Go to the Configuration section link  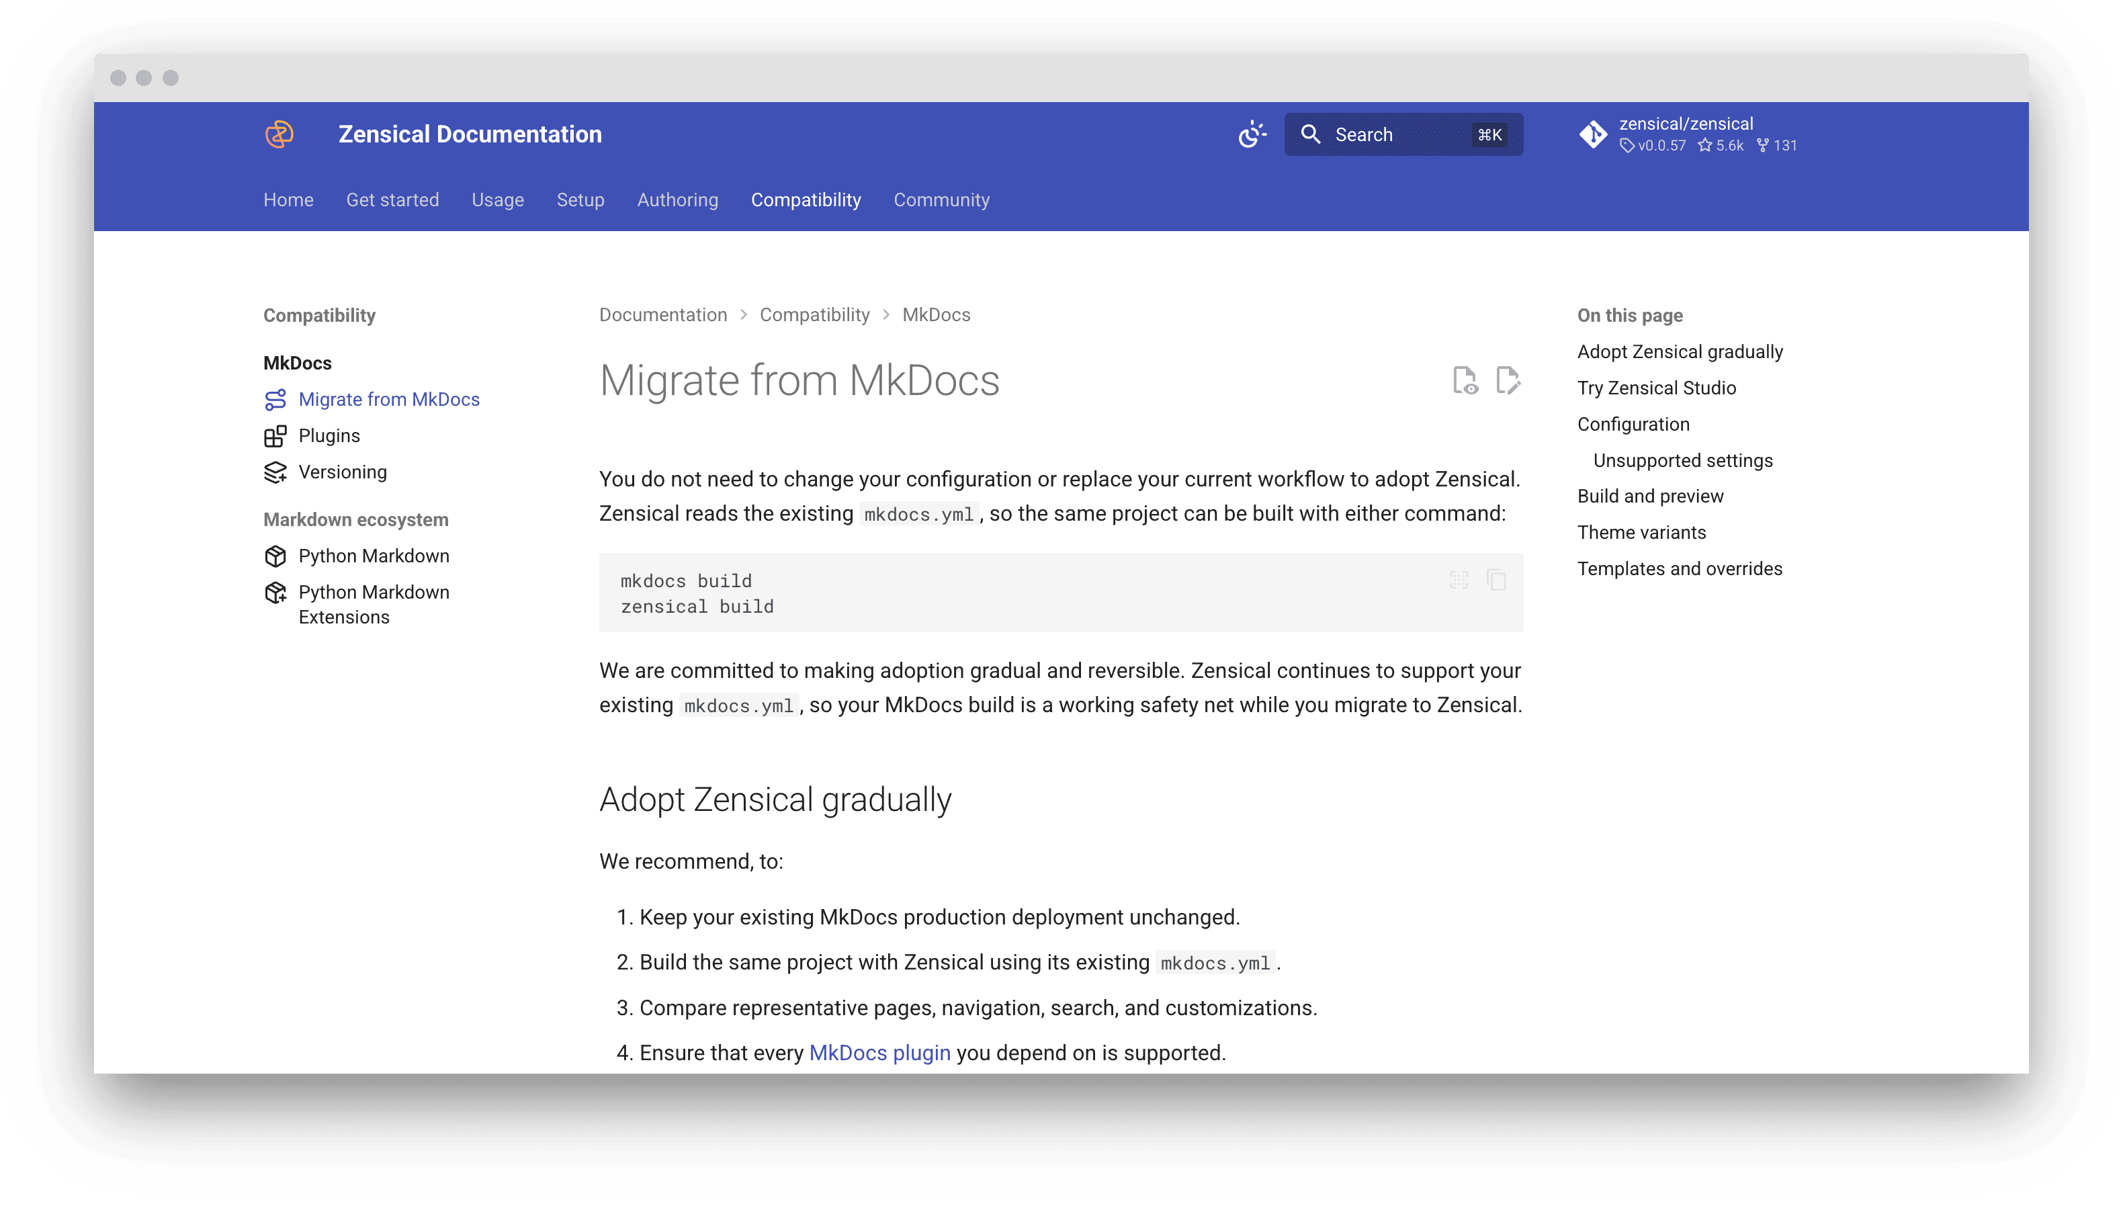1633,425
